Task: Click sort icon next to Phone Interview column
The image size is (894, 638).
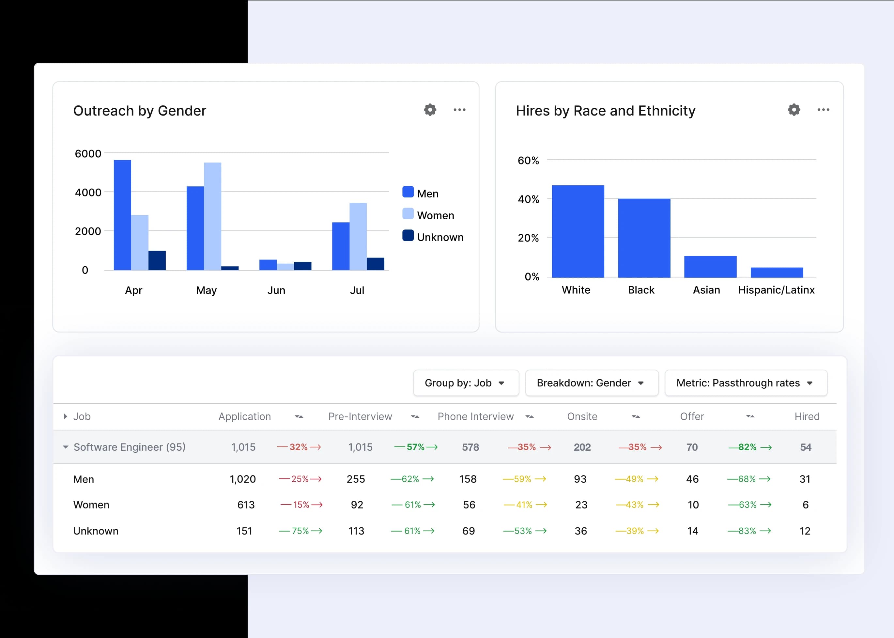Action: pyautogui.click(x=530, y=416)
